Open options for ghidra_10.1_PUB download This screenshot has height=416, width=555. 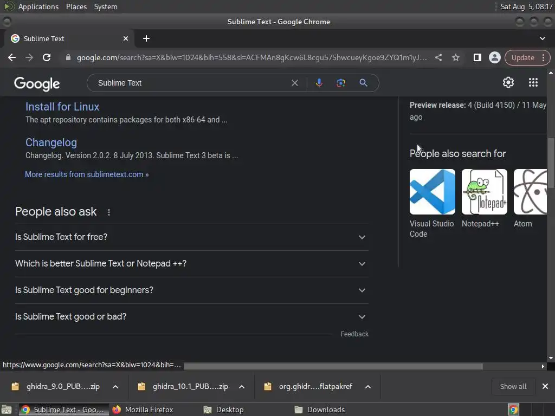242,387
